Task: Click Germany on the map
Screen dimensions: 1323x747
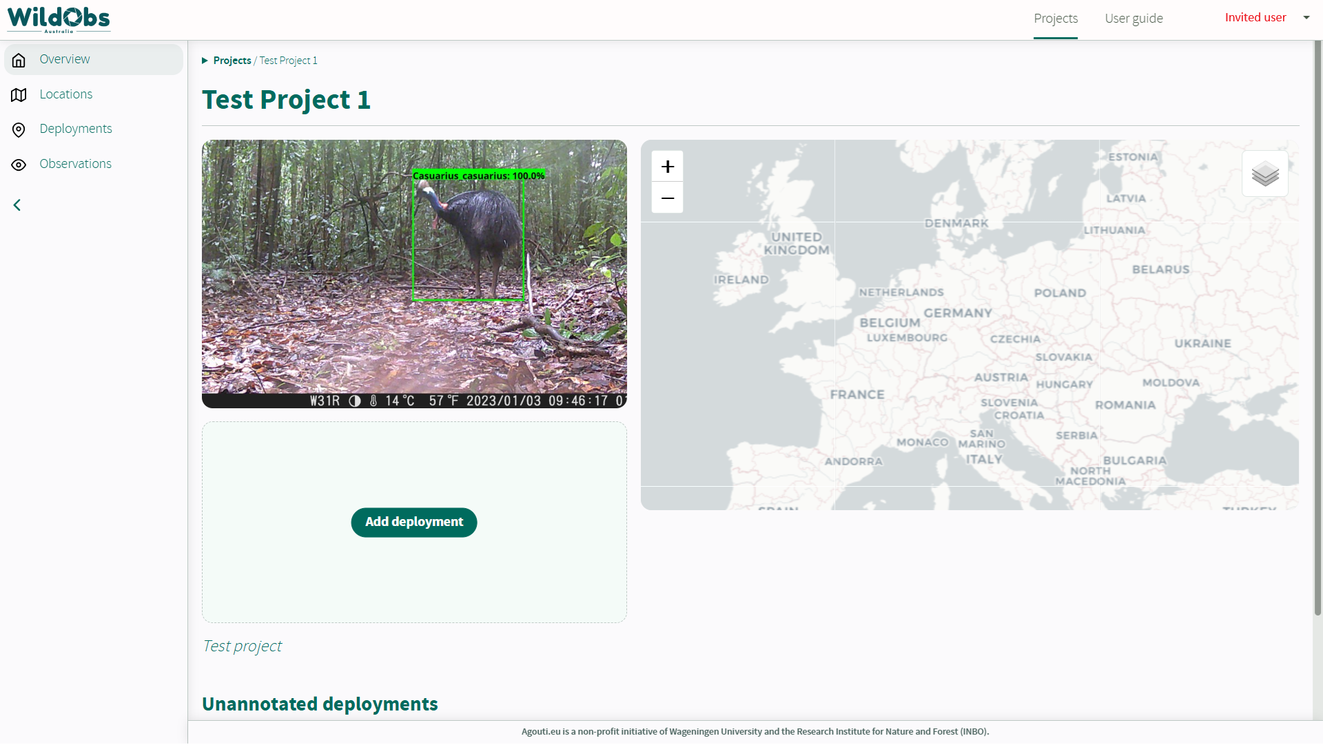Action: click(958, 313)
